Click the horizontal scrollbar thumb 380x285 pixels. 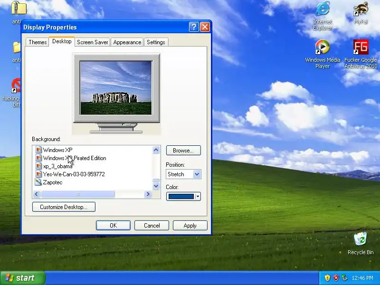pos(78,194)
